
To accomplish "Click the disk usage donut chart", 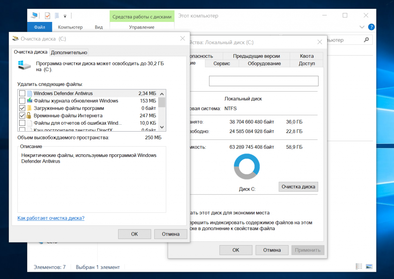I will tap(247, 166).
